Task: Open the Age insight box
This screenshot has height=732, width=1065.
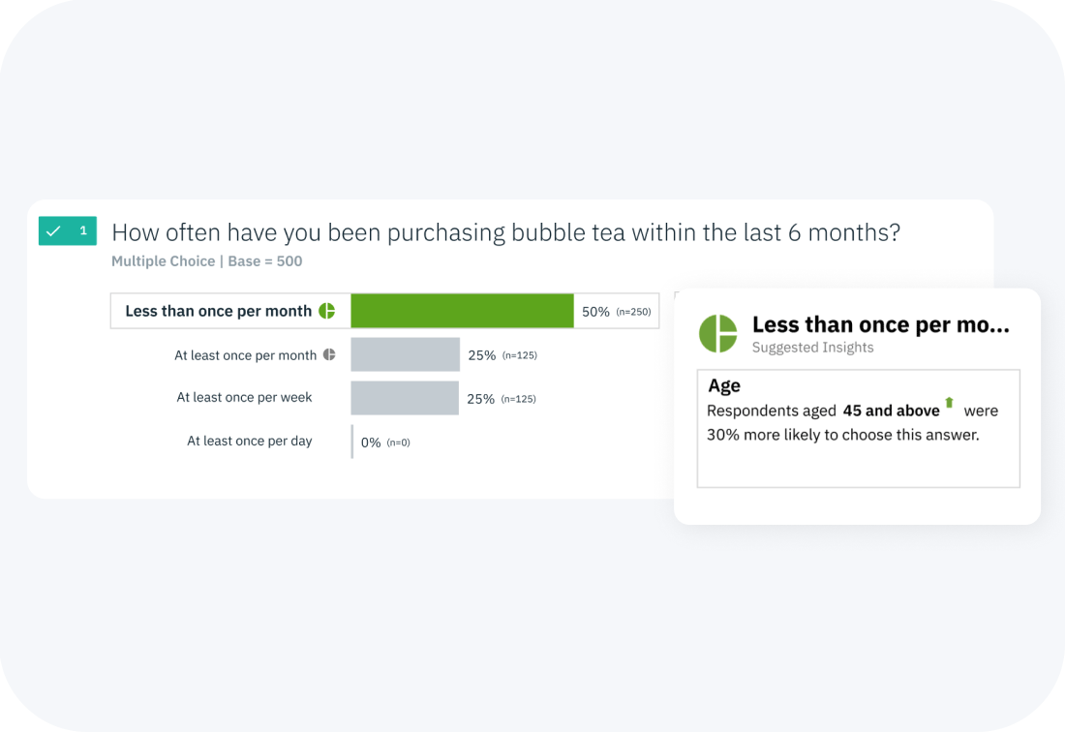Action: (859, 429)
